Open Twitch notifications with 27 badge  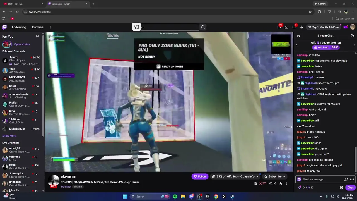tap(279, 27)
